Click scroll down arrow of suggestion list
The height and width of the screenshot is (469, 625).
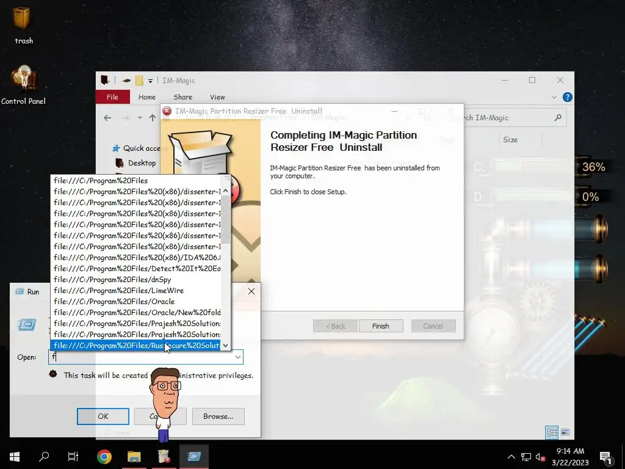pos(226,346)
